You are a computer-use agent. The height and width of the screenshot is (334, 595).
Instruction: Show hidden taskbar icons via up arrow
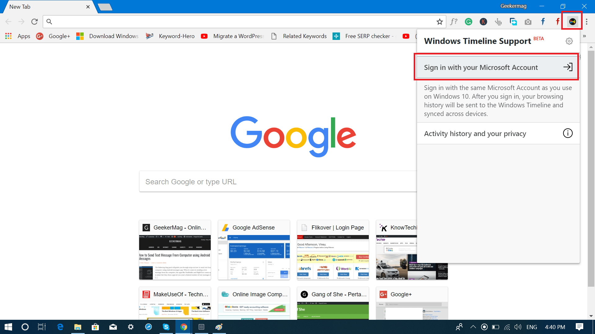click(x=473, y=327)
